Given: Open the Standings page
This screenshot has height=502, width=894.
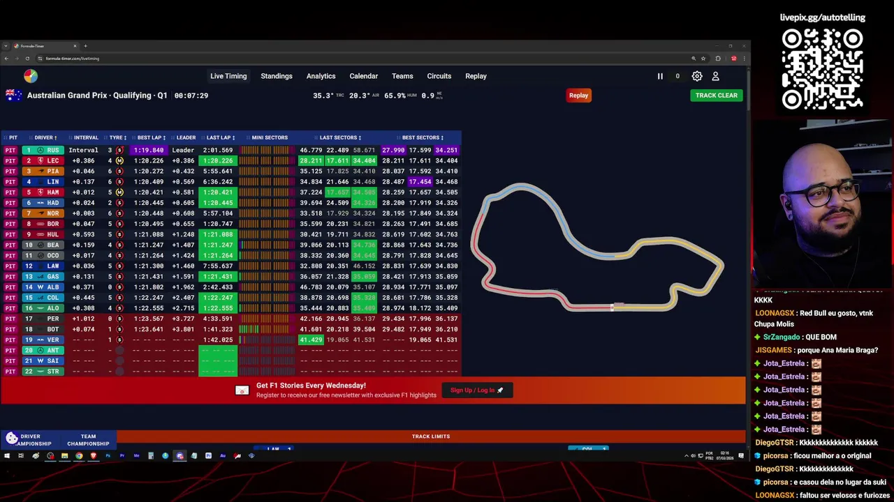Looking at the screenshot, I should (x=277, y=76).
